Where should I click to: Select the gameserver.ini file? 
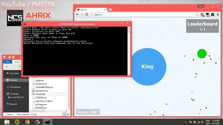click(41, 91)
